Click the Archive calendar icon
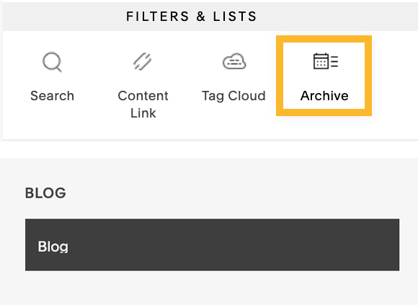Image resolution: width=418 pixels, height=305 pixels. click(326, 61)
